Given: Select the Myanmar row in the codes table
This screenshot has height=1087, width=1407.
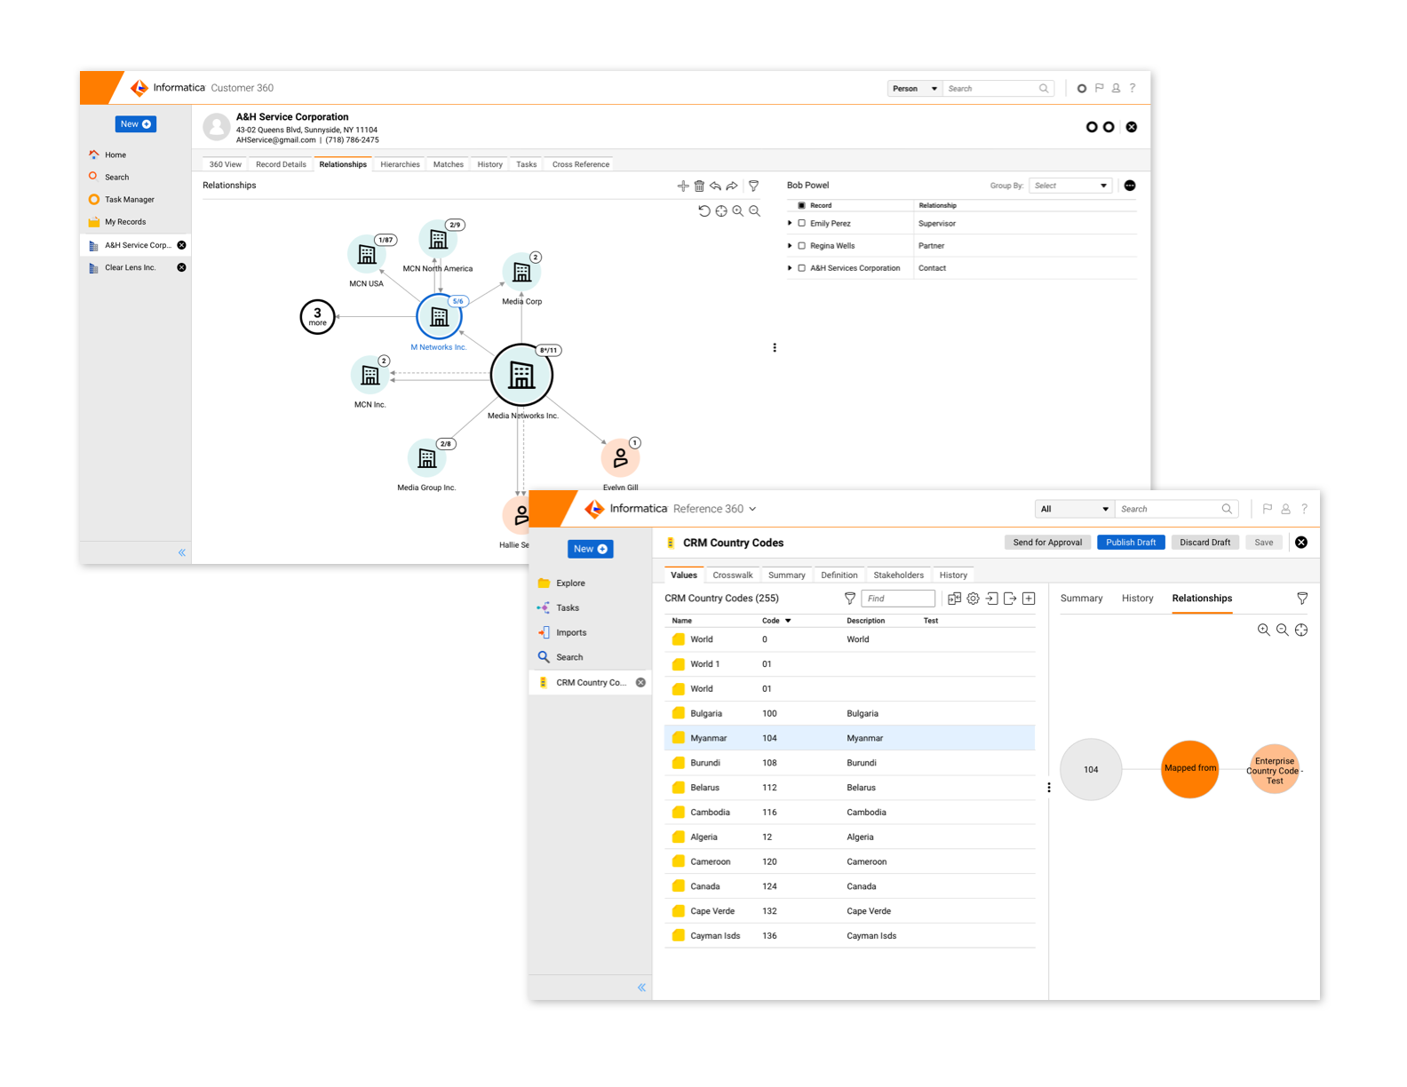Looking at the screenshot, I should click(849, 738).
